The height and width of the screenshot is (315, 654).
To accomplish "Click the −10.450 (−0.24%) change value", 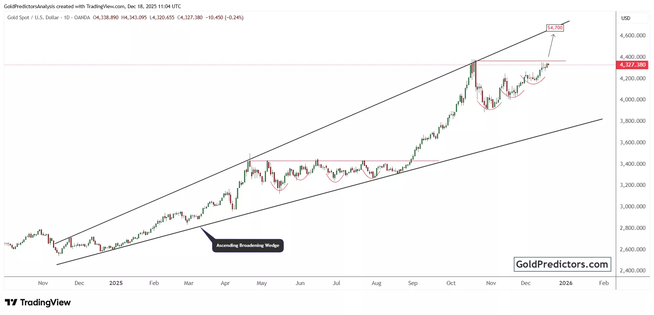I will (x=224, y=17).
